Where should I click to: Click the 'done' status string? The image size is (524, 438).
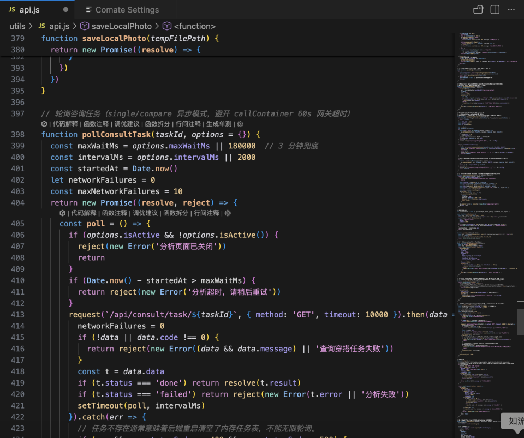tap(169, 383)
